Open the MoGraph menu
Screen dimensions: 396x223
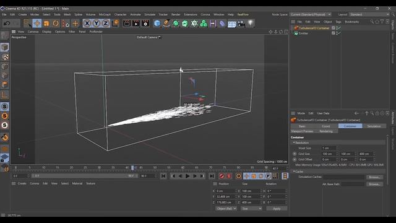(105, 14)
